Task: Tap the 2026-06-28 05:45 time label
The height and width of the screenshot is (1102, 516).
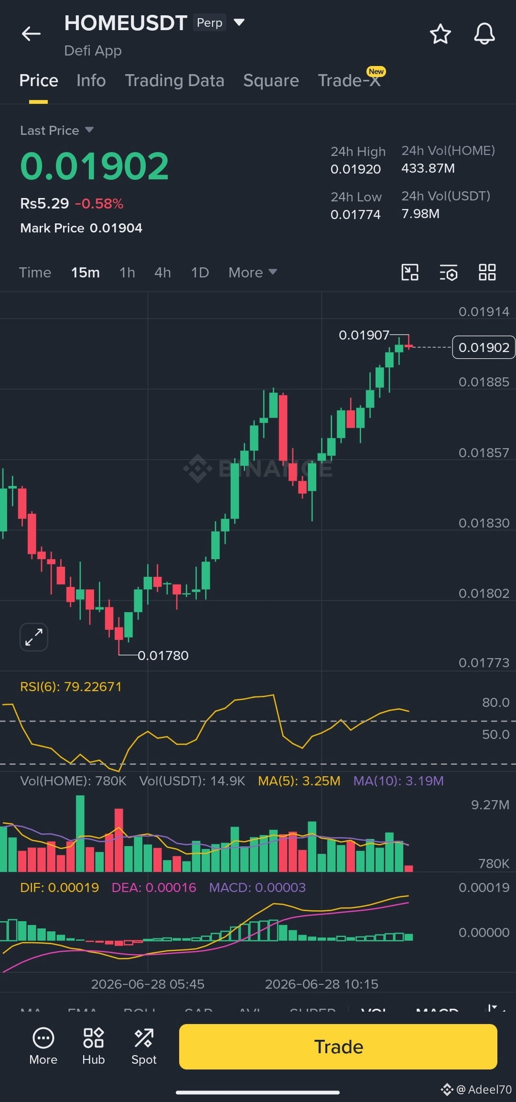Action: pos(148,984)
